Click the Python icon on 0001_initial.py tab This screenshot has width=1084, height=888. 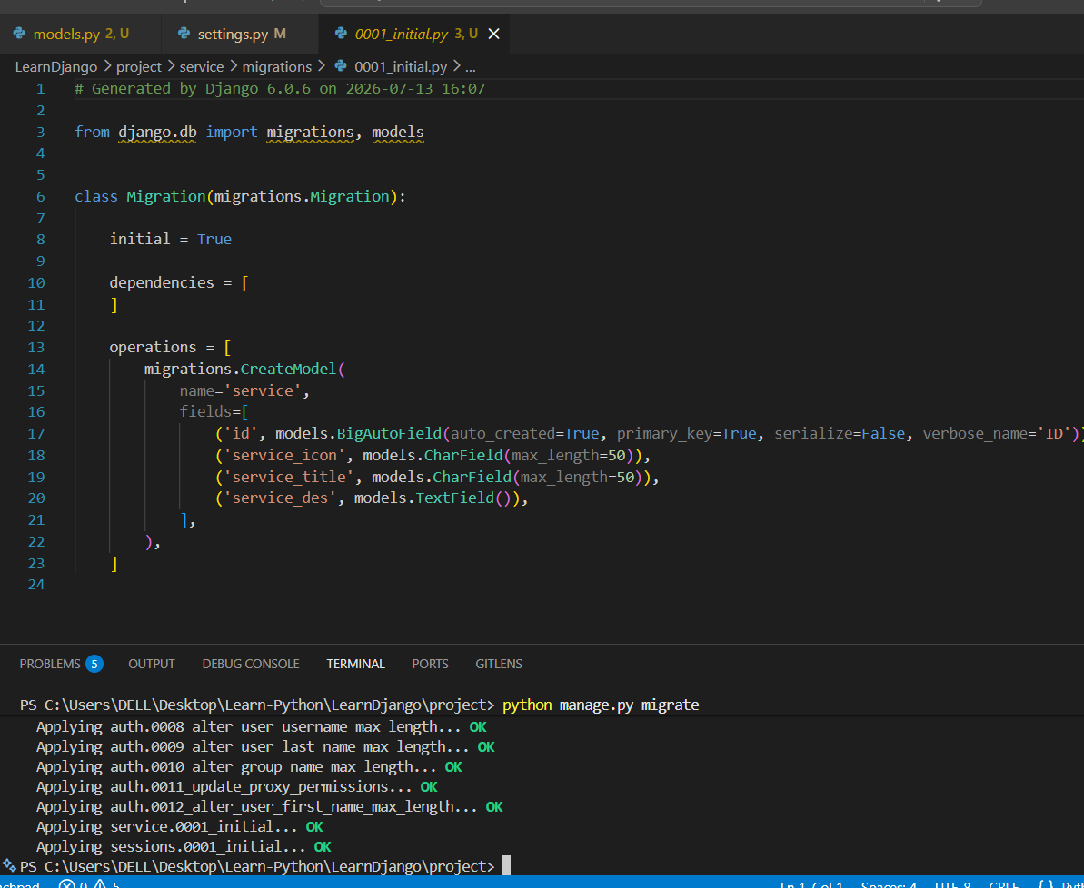[x=340, y=34]
